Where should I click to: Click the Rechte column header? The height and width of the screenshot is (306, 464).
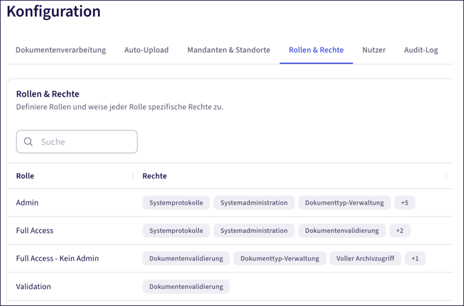point(155,176)
